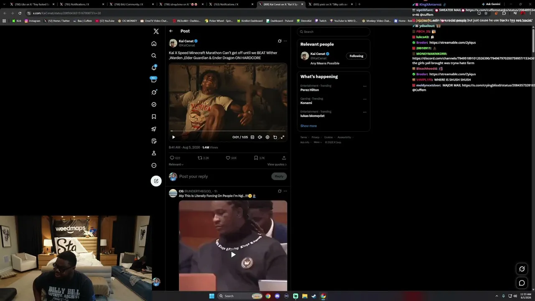535x301 pixels.
Task: Open Profile from X sidebar
Action: point(154,153)
